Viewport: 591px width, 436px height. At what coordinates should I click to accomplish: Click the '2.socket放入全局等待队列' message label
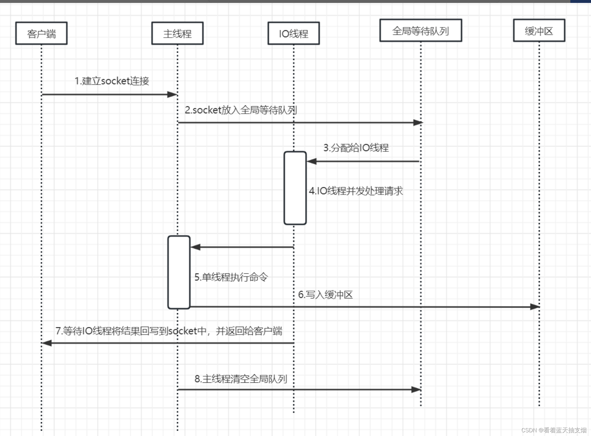(x=240, y=110)
